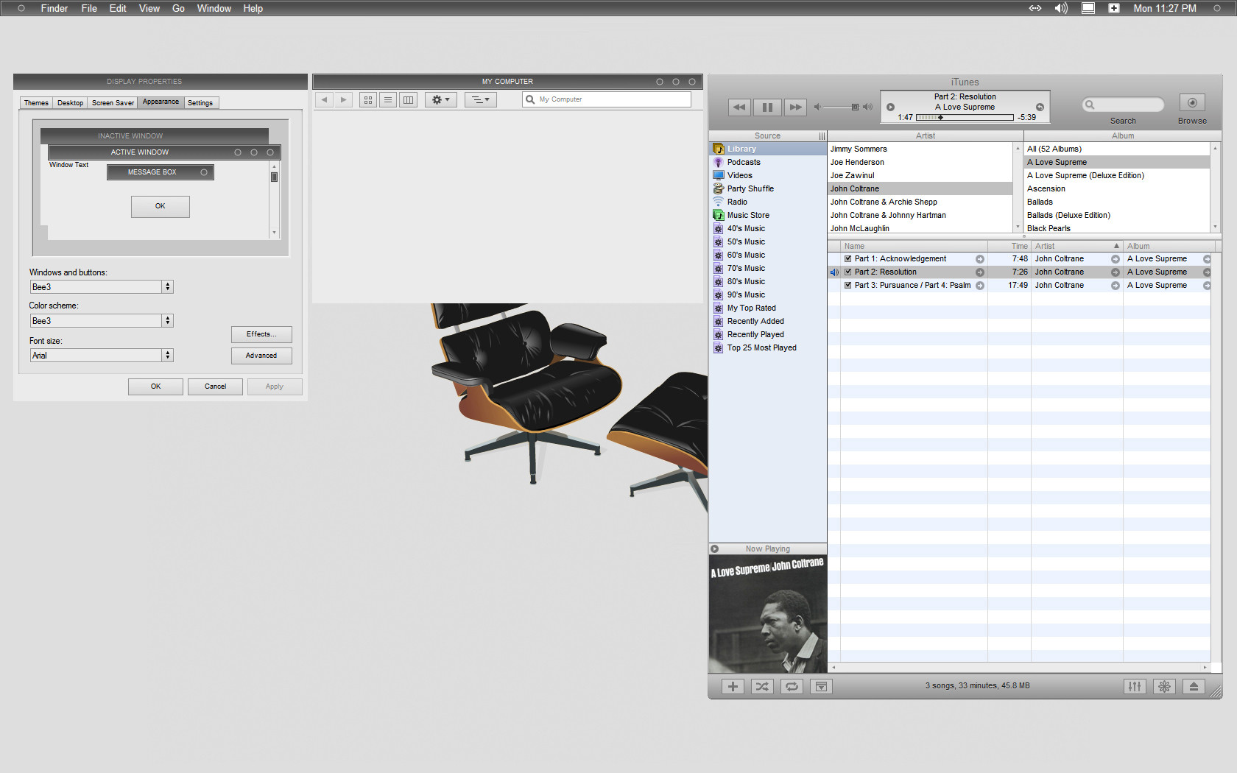Uncheck the Part 3: Pursuance song checkbox
1237x773 pixels.
(847, 285)
